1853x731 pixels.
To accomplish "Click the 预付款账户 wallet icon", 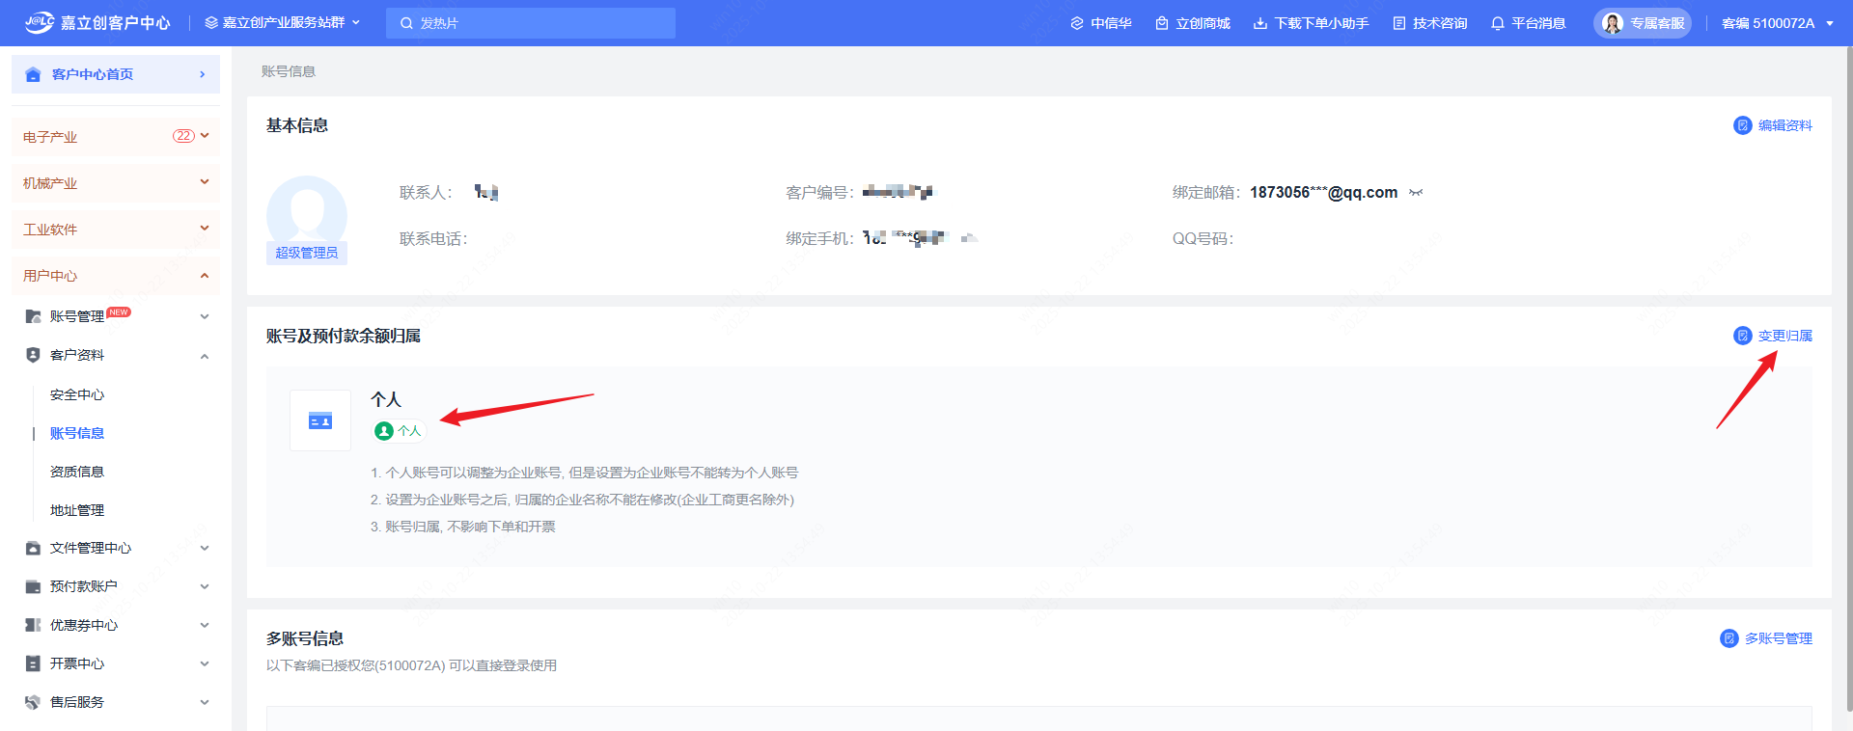I will 33,586.
